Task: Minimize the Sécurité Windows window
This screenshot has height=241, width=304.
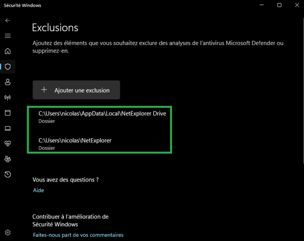Action: 262,5
